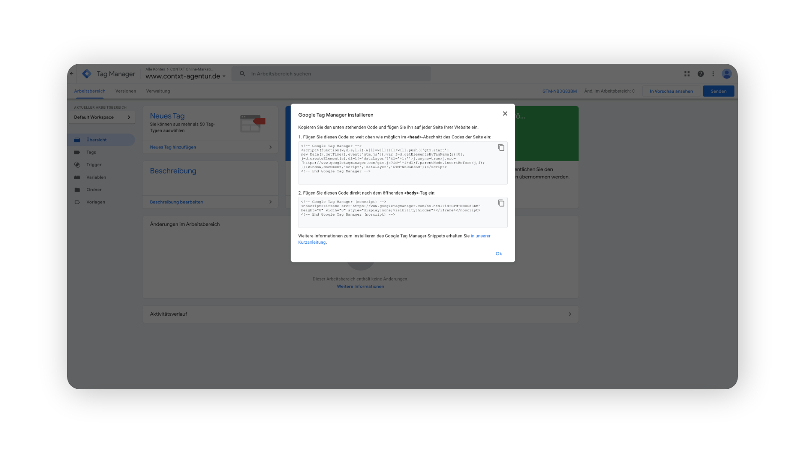Confirm the dialog with Ok
The width and height of the screenshot is (805, 453).
pos(499,254)
